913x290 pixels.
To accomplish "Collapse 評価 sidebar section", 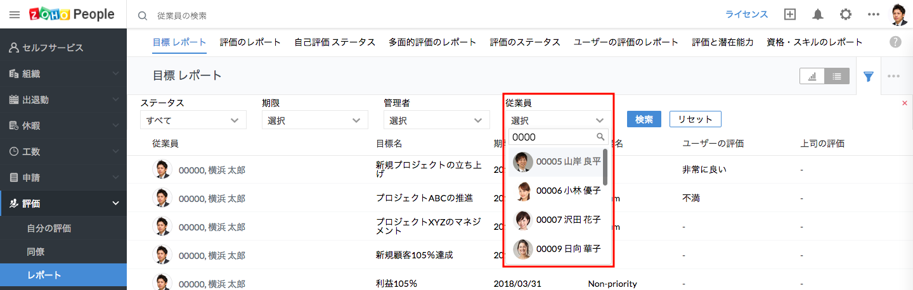I will click(63, 203).
